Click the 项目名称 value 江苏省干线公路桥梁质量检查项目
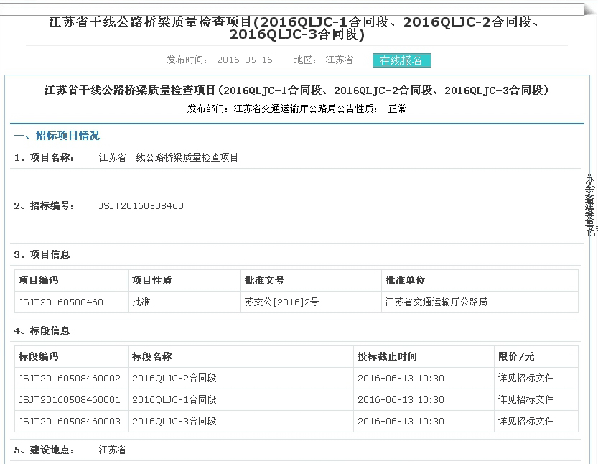 pos(168,157)
